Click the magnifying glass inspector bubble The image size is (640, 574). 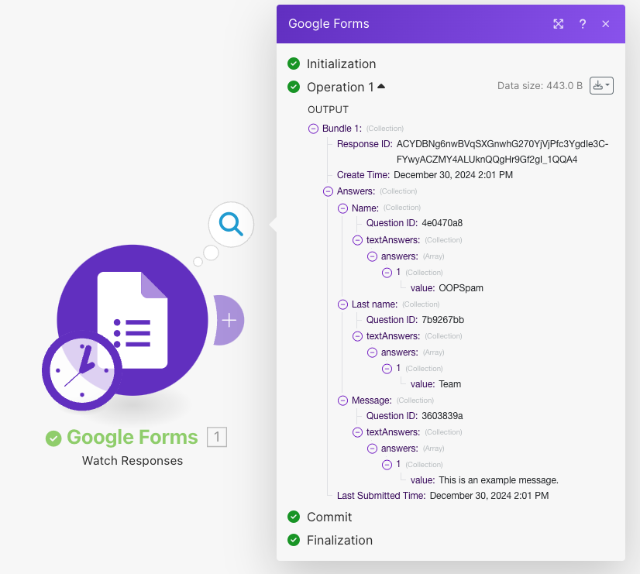231,224
